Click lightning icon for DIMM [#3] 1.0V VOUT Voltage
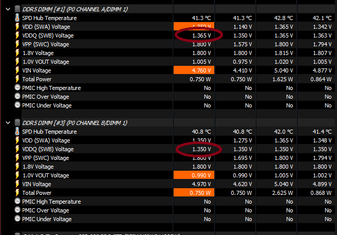 (17, 175)
